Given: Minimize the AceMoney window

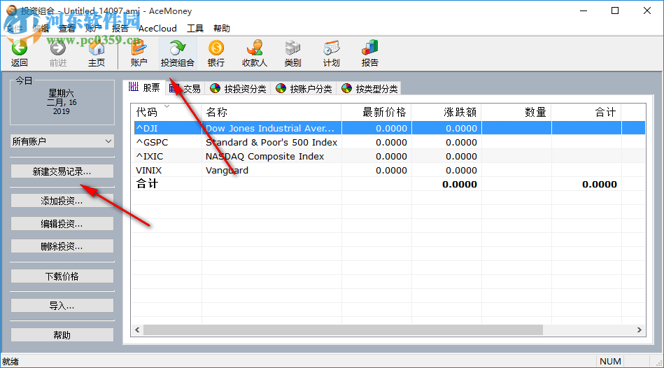Looking at the screenshot, I should click(x=584, y=11).
